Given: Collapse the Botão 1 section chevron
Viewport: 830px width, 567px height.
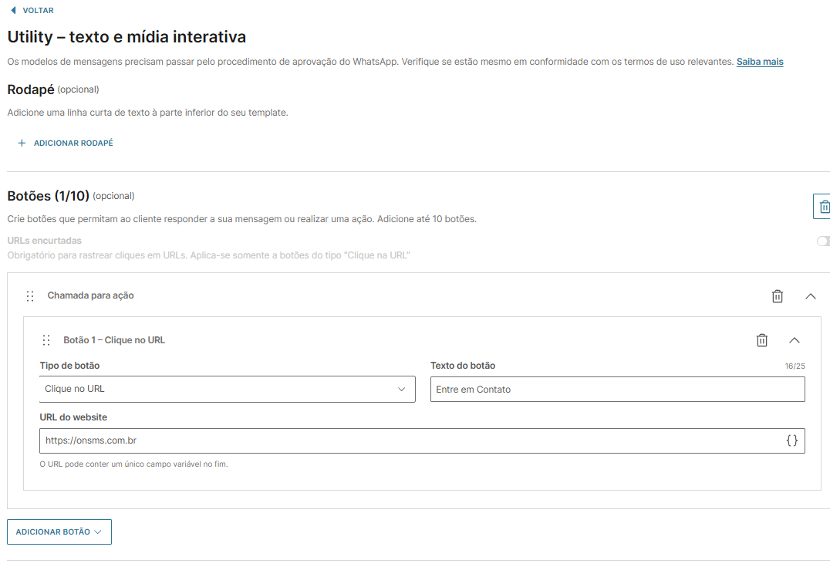Looking at the screenshot, I should (795, 340).
